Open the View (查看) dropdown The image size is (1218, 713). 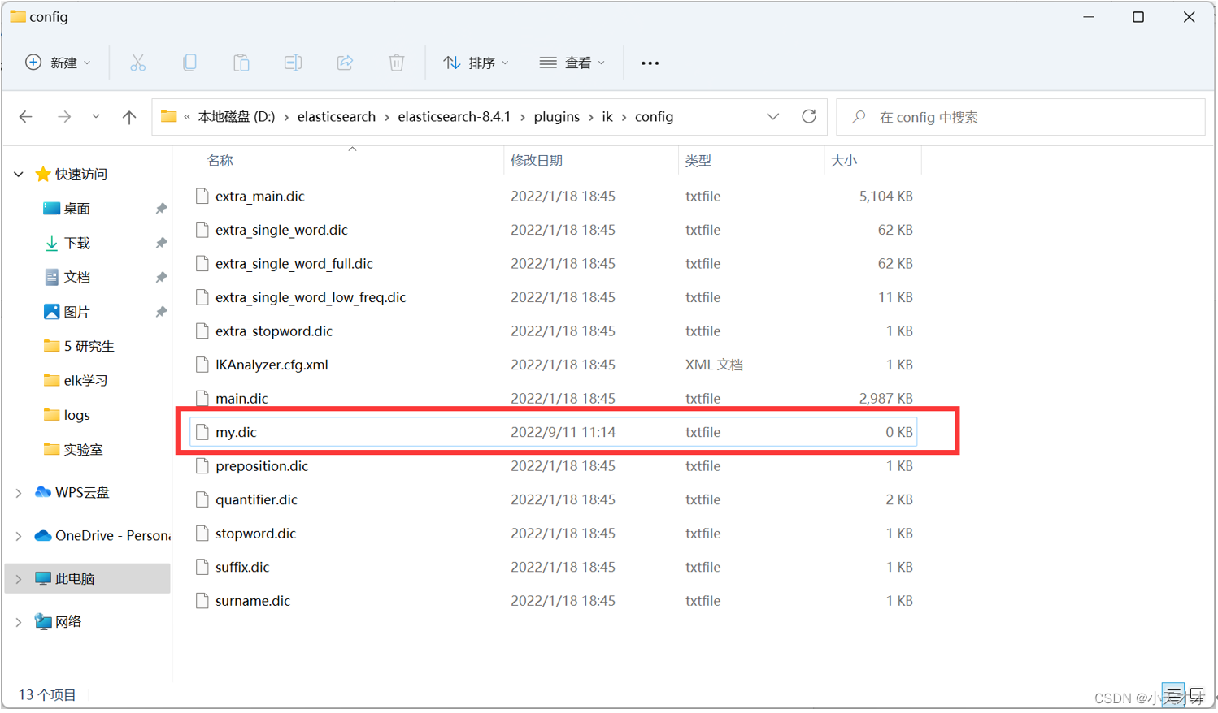point(572,63)
